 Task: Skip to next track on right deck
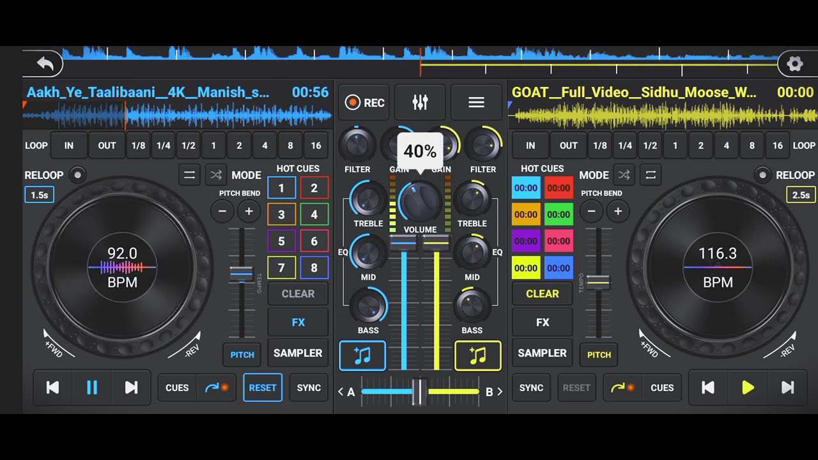coord(787,387)
